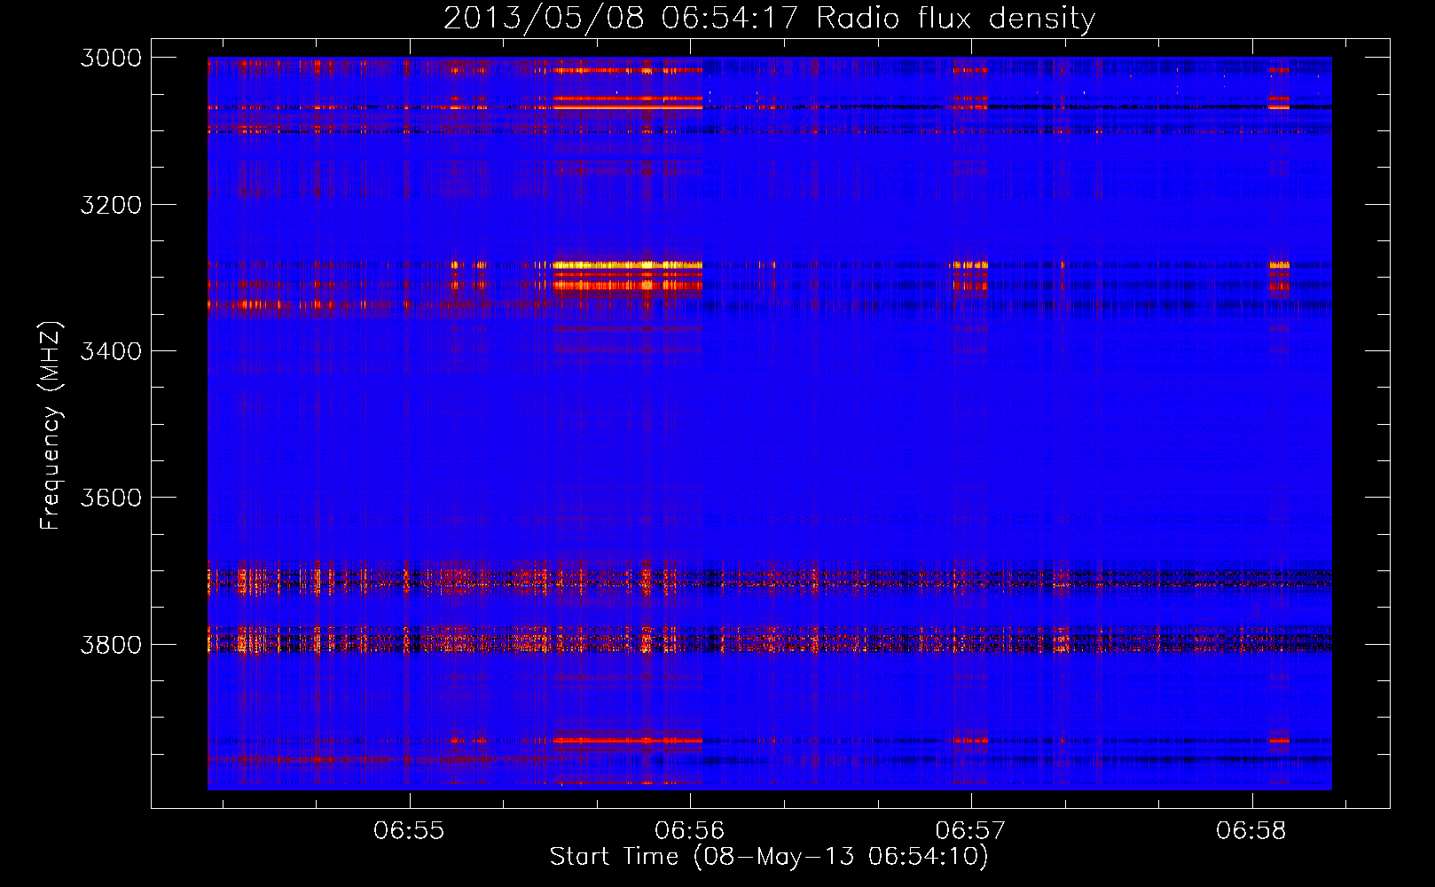Viewport: 1435px width, 887px height.
Task: Click the 06:58 time tick label
Action: (1251, 831)
